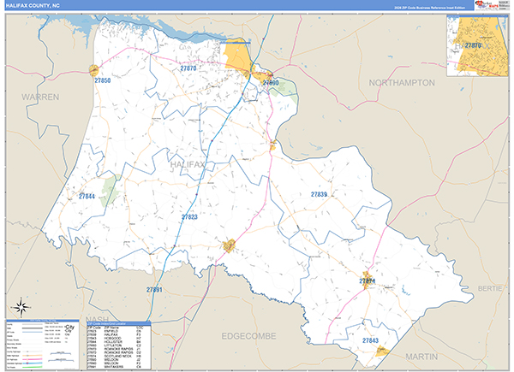Click the WARREN county label
This screenshot has width=514, height=372.
(x=41, y=97)
